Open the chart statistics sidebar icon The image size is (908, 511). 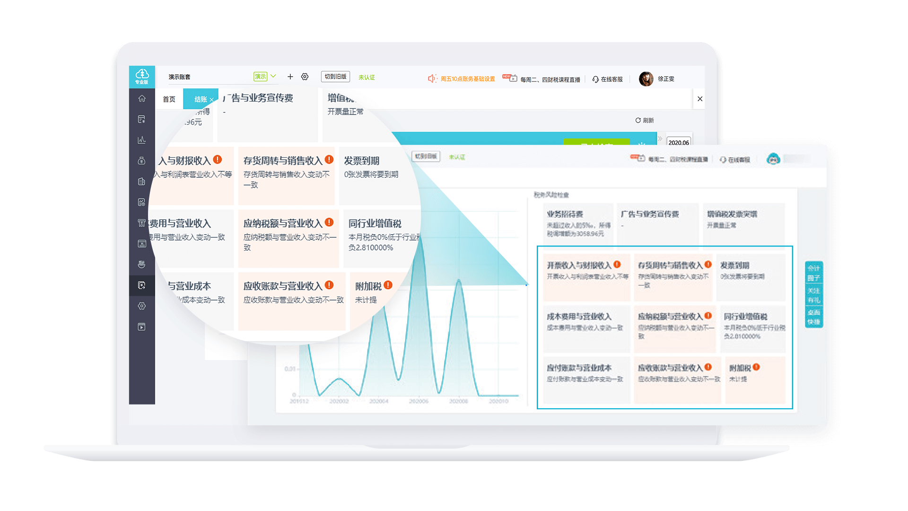click(141, 140)
